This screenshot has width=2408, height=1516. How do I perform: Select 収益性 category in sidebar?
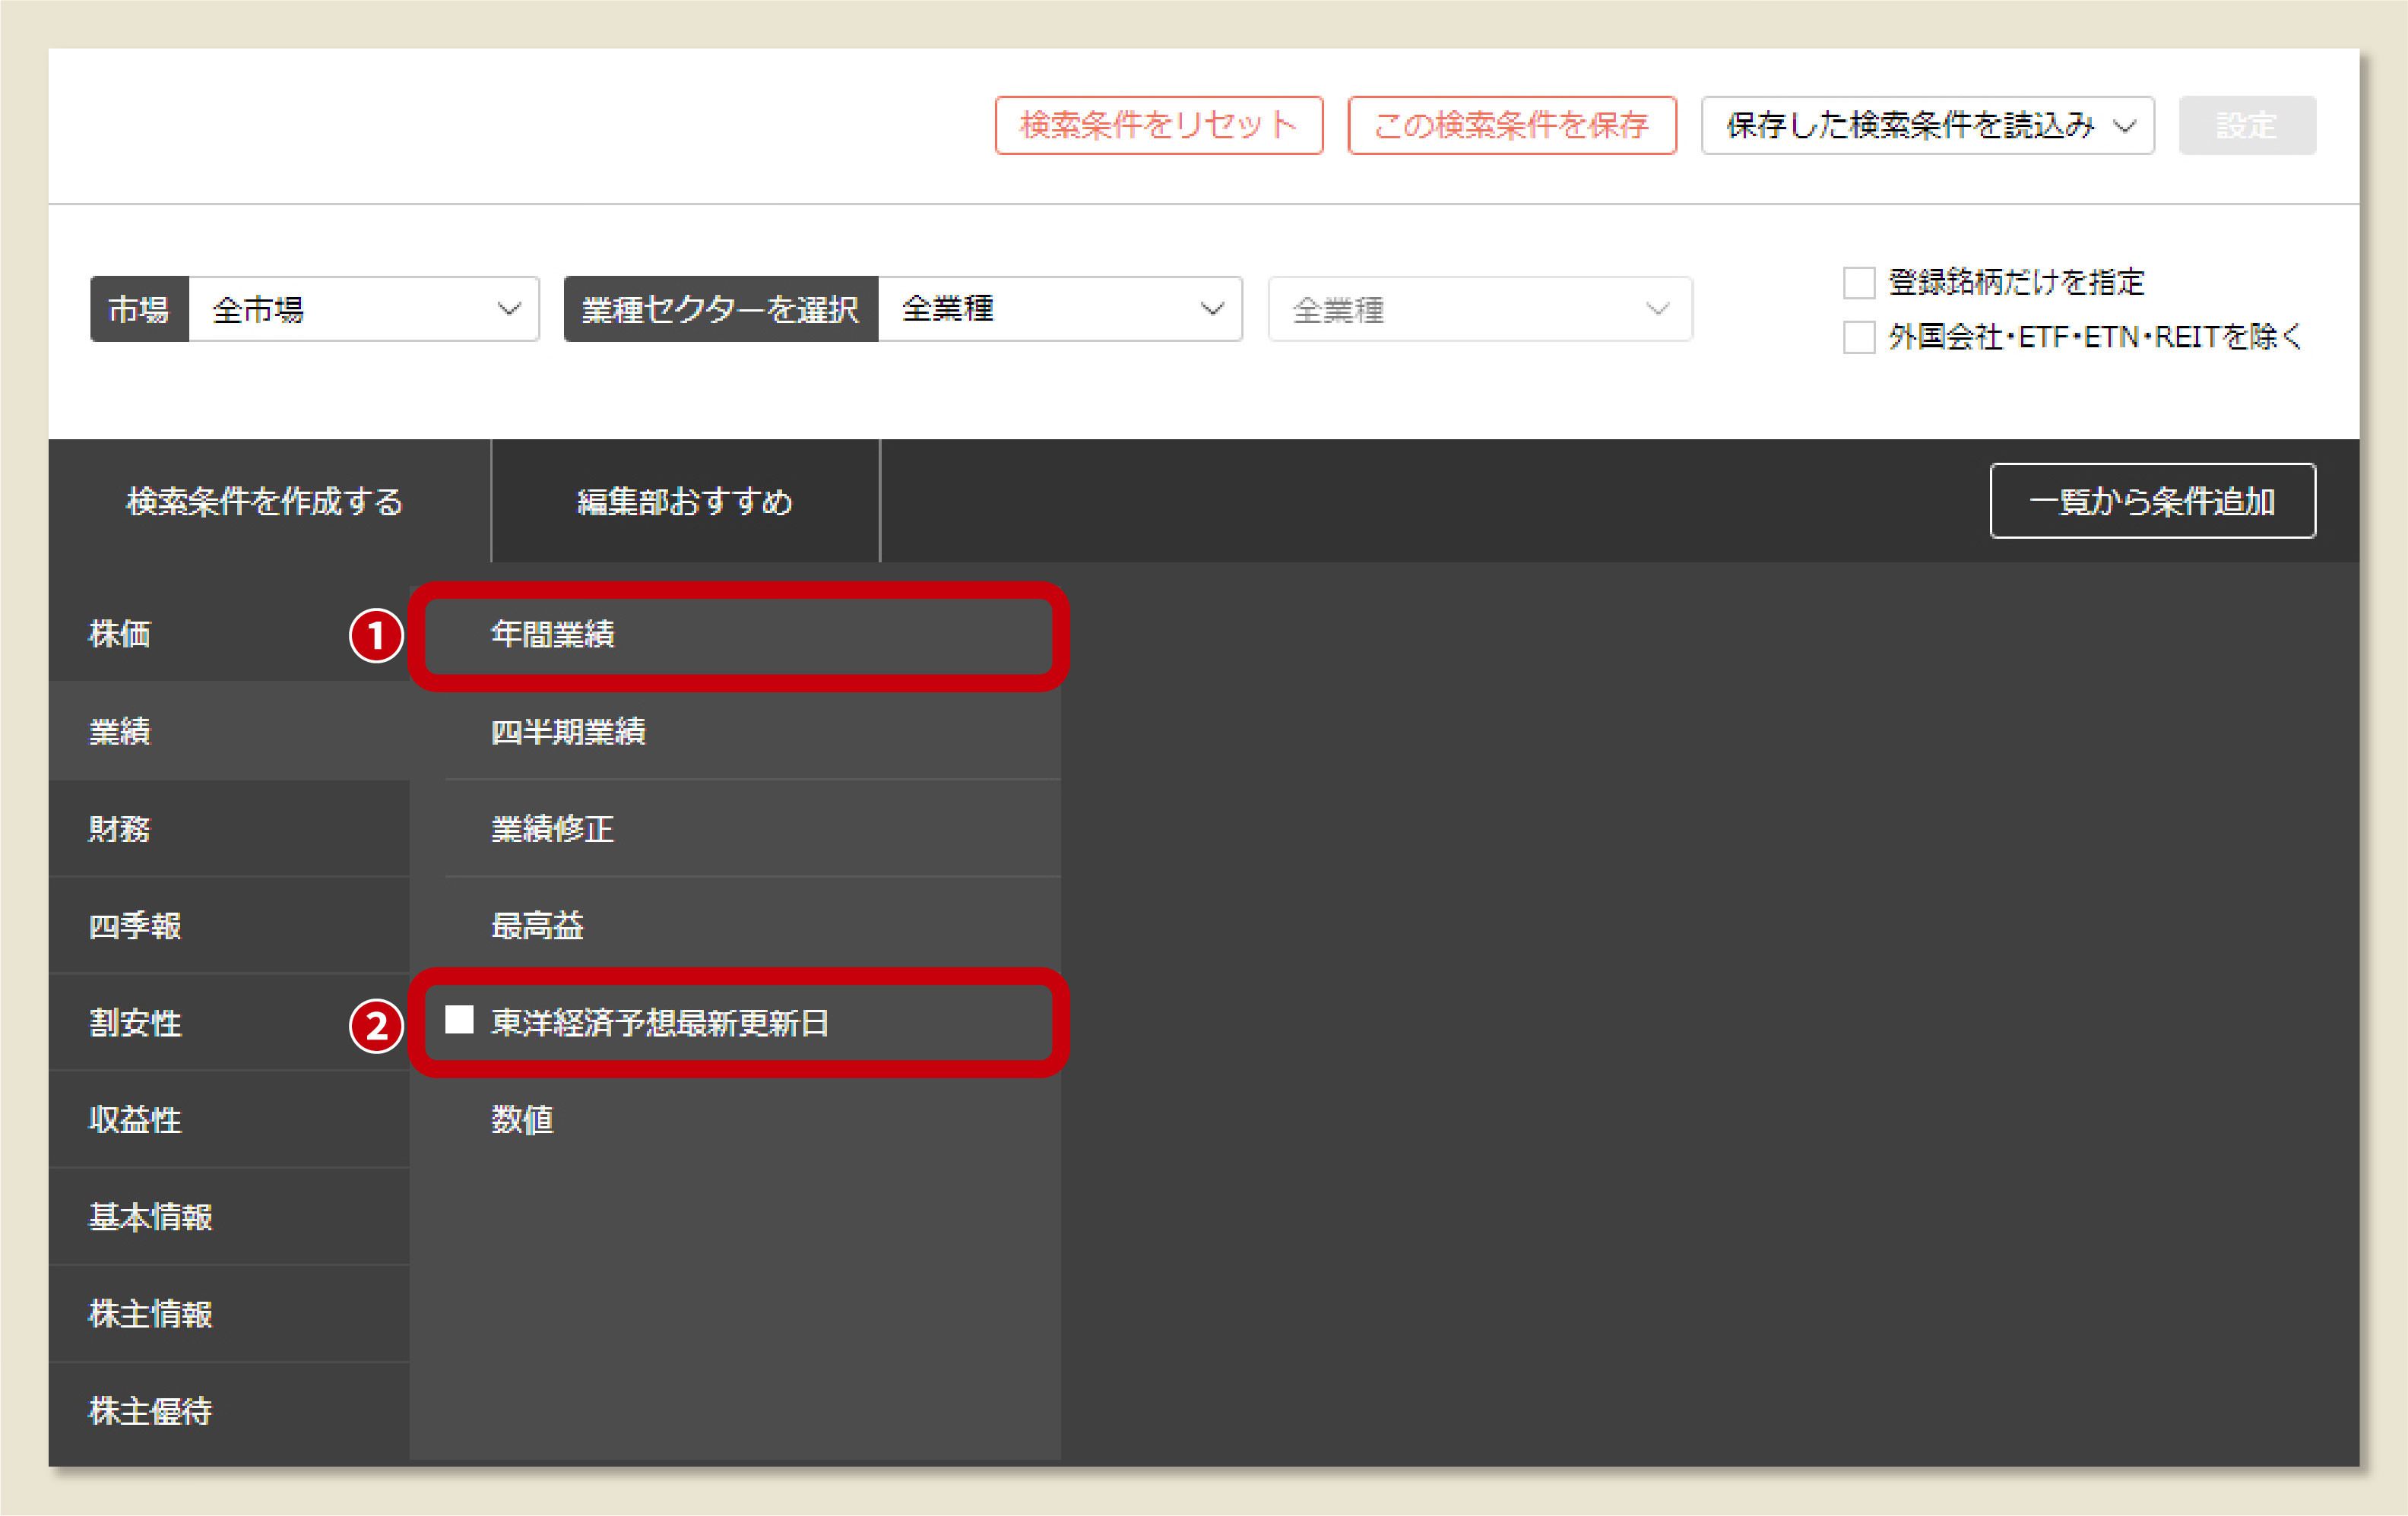tap(229, 1119)
